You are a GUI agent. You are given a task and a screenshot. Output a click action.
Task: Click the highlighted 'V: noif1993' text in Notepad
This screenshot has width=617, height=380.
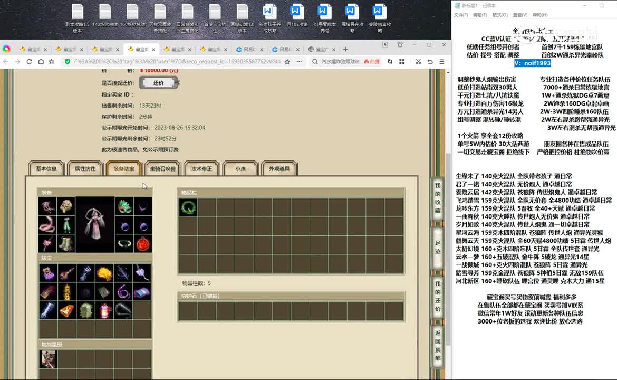coord(533,63)
